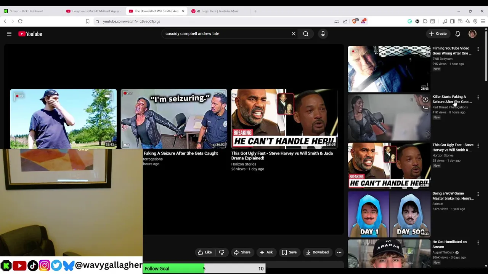Screen dimensions: 488x274
Task: Open options for Being a WoW Game Master
Action: tap(478, 194)
